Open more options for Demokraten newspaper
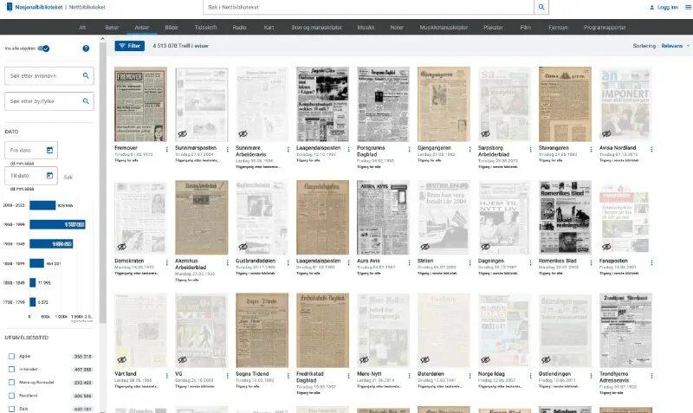 point(166,262)
